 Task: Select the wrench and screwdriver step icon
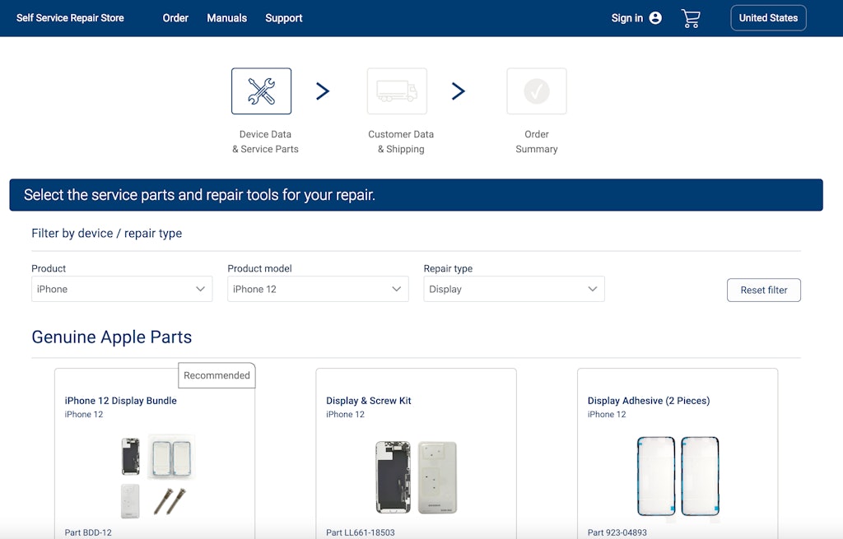pos(261,91)
